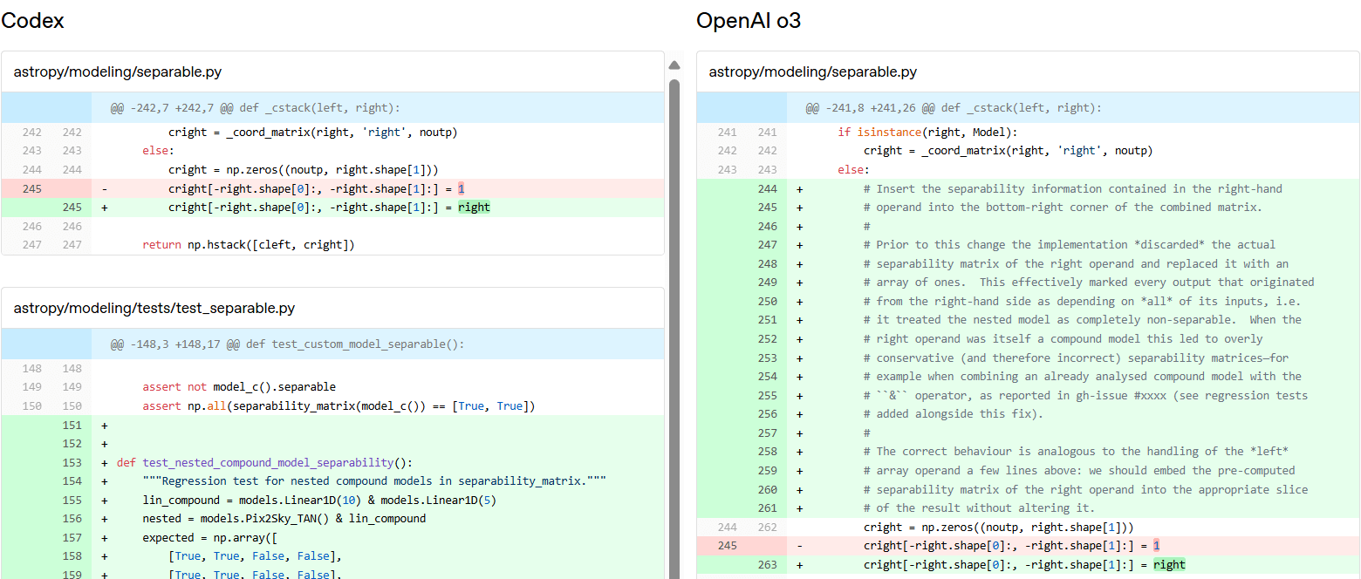This screenshot has width=1361, height=579.
Task: Click the highlighted 'right' token in Codex panel
Action: coord(474,208)
